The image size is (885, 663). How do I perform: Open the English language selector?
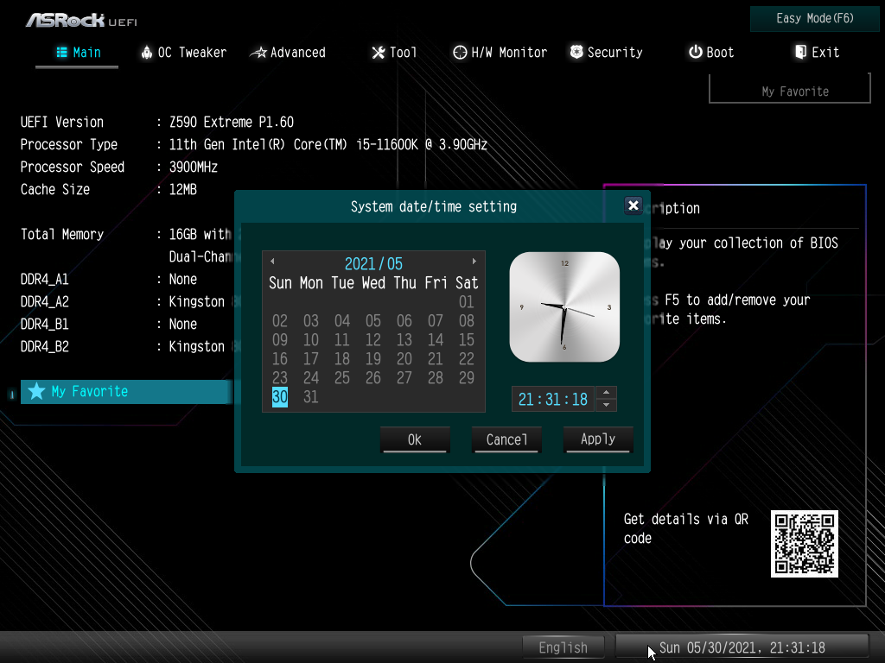tap(563, 647)
